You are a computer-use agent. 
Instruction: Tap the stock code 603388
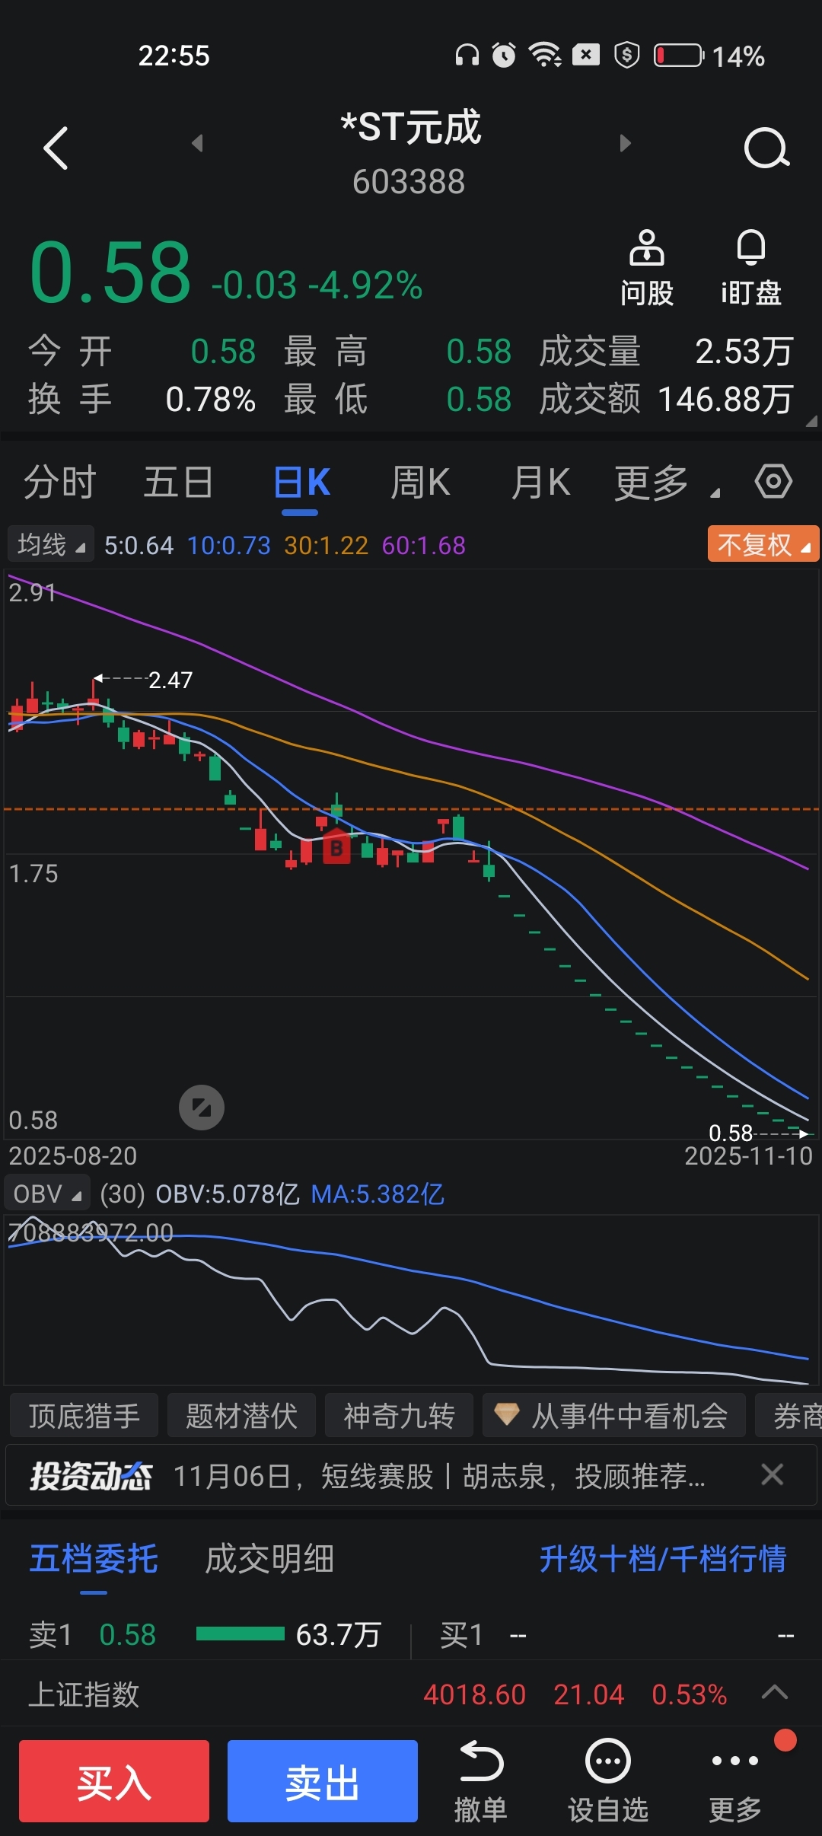[409, 182]
